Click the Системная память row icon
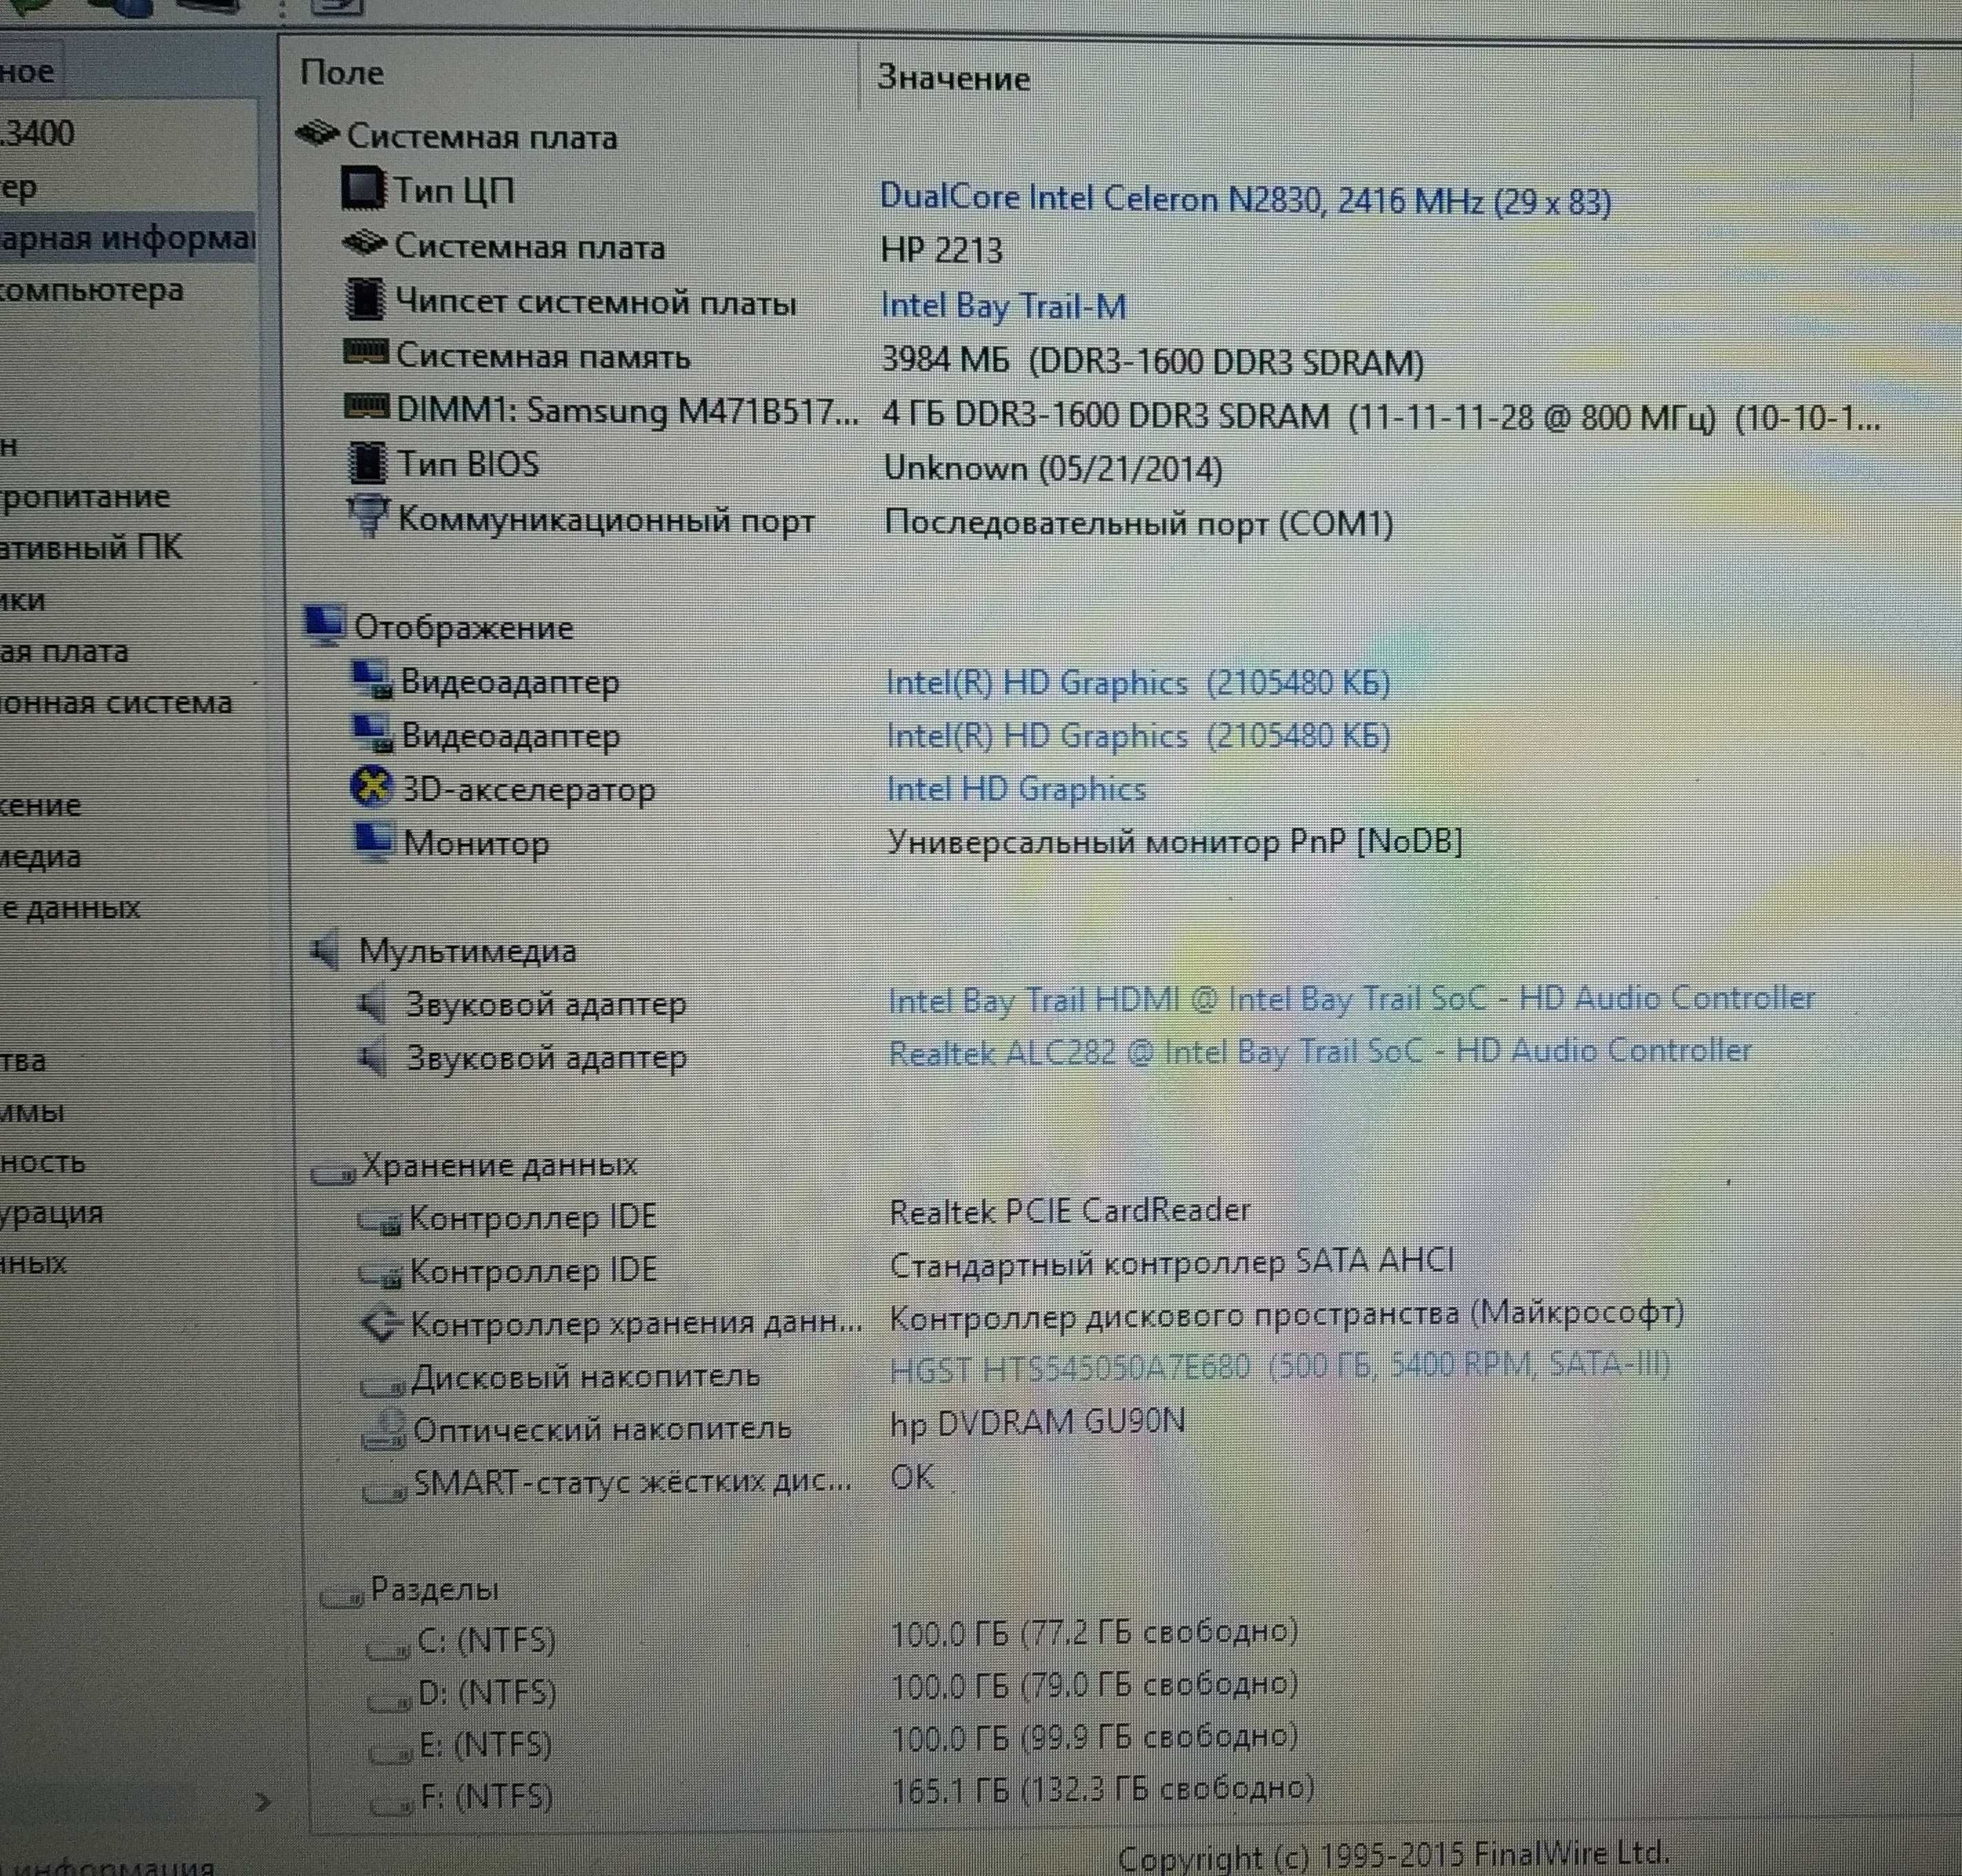 tap(365, 351)
